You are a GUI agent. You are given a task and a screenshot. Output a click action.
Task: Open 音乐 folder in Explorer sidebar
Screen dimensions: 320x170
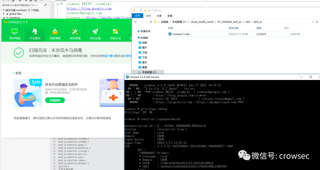point(143,62)
